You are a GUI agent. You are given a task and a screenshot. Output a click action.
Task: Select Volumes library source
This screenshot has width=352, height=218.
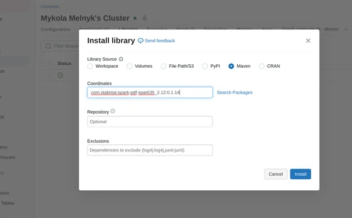[x=129, y=66]
